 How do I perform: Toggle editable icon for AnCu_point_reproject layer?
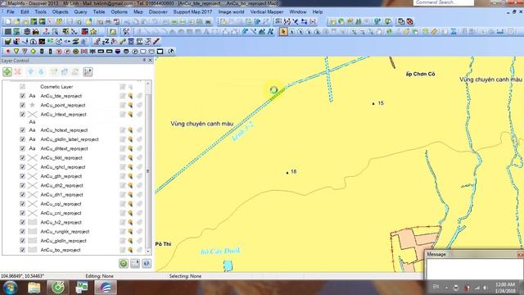coord(122,105)
